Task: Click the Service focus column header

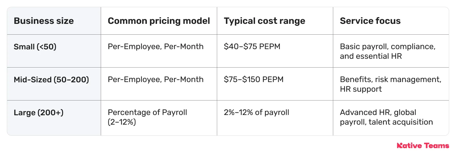Action: (370, 21)
